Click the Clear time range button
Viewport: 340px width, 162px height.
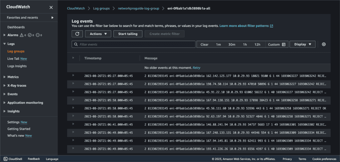tap(205, 45)
